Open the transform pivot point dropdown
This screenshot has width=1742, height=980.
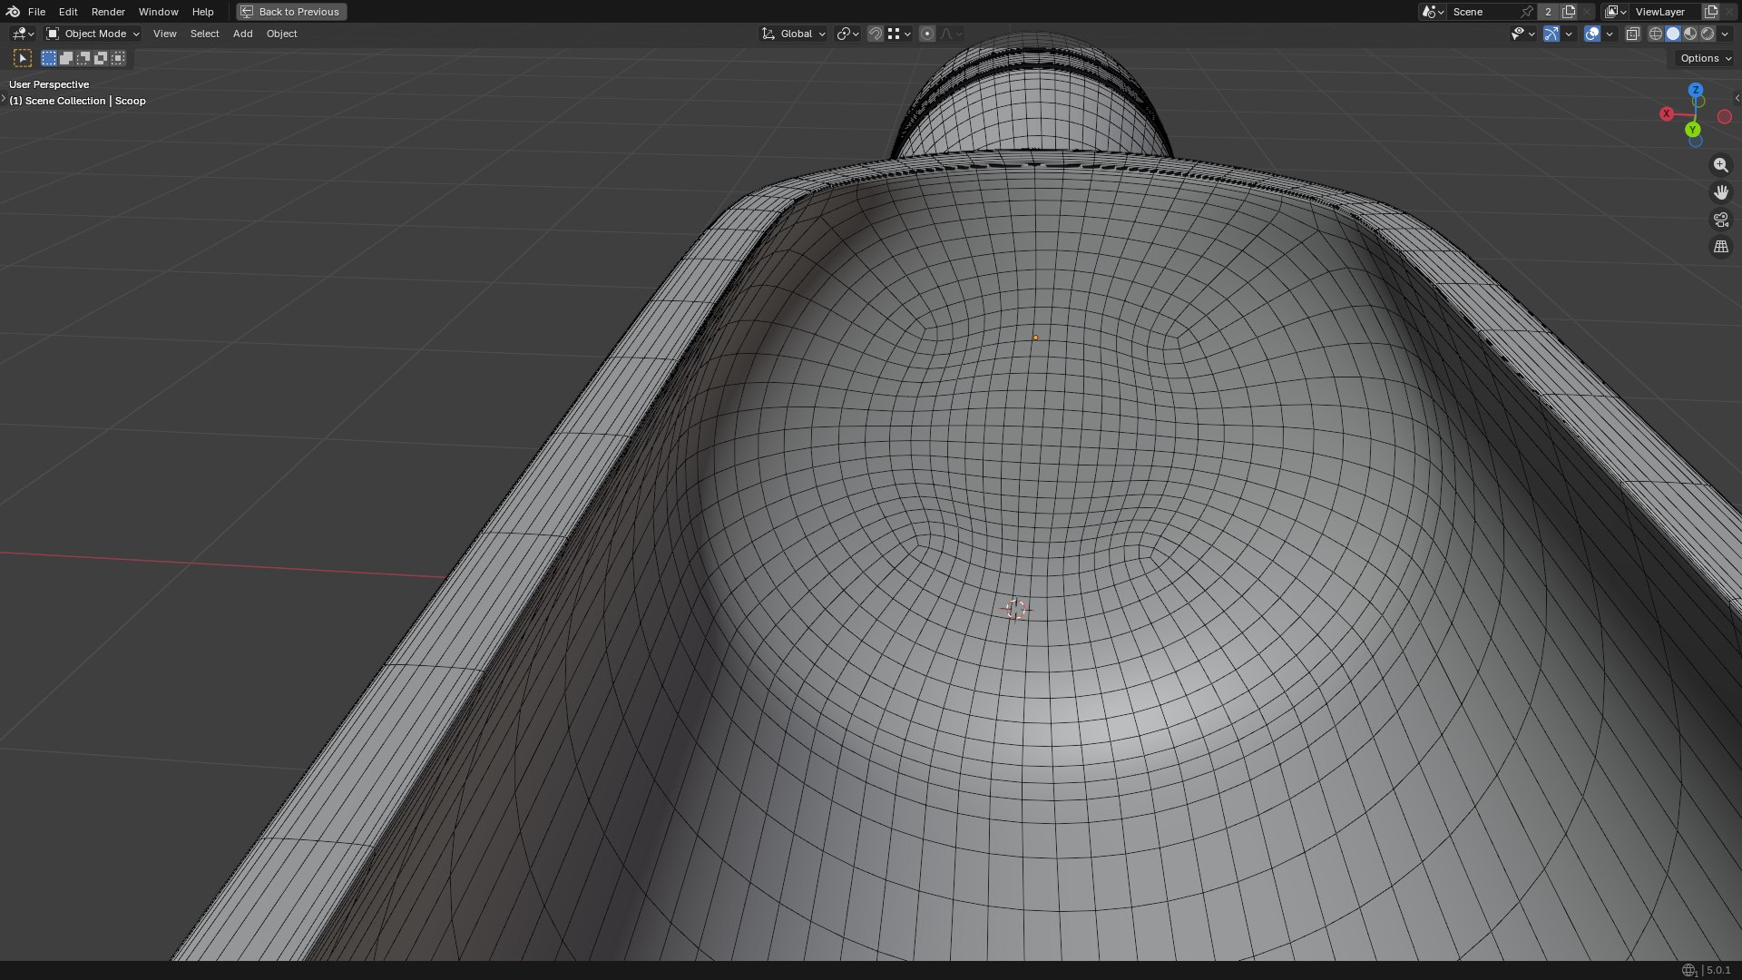tap(847, 34)
